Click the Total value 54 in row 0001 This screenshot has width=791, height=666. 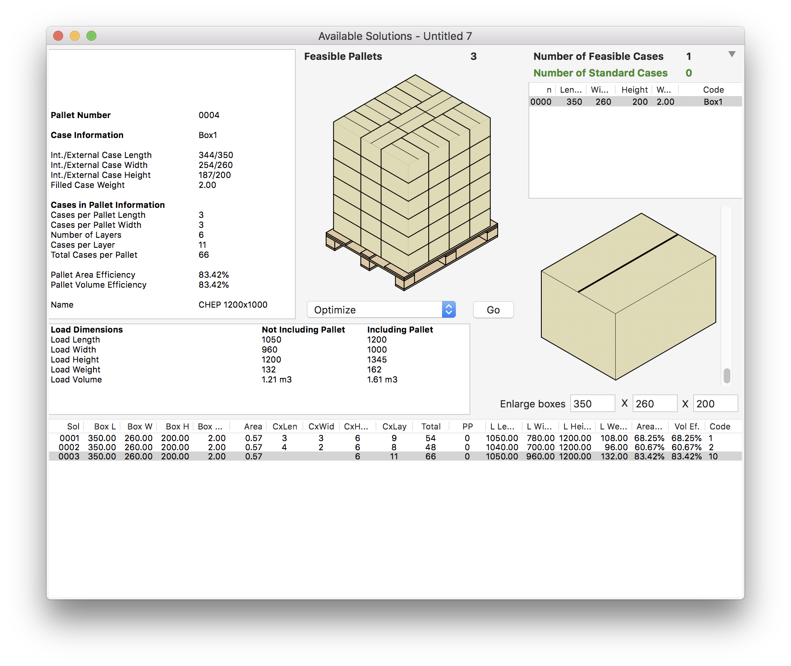(x=430, y=438)
